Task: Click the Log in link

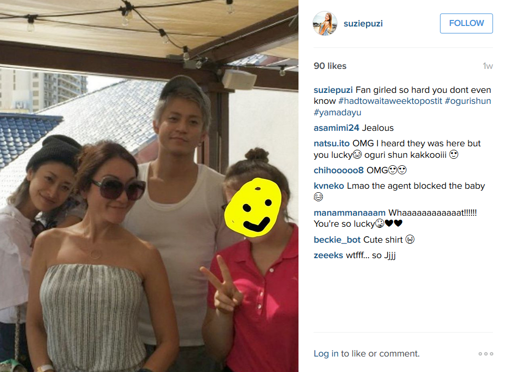Action: click(326, 354)
